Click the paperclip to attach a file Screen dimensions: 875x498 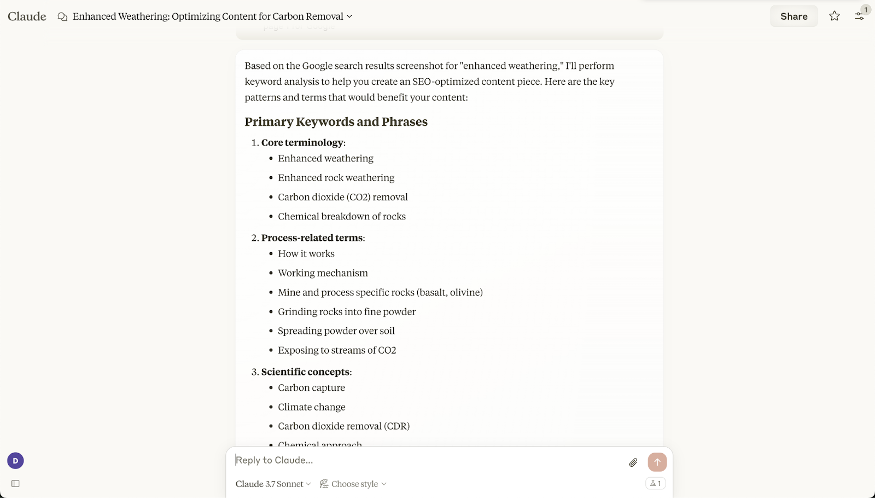click(633, 462)
